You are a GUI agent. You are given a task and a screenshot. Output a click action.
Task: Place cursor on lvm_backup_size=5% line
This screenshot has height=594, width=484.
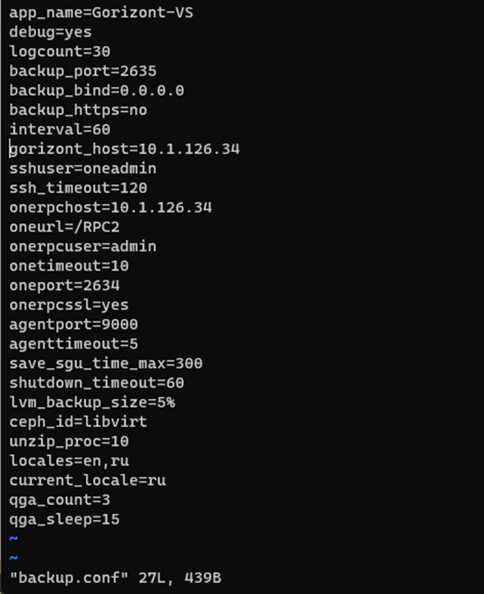(x=92, y=402)
